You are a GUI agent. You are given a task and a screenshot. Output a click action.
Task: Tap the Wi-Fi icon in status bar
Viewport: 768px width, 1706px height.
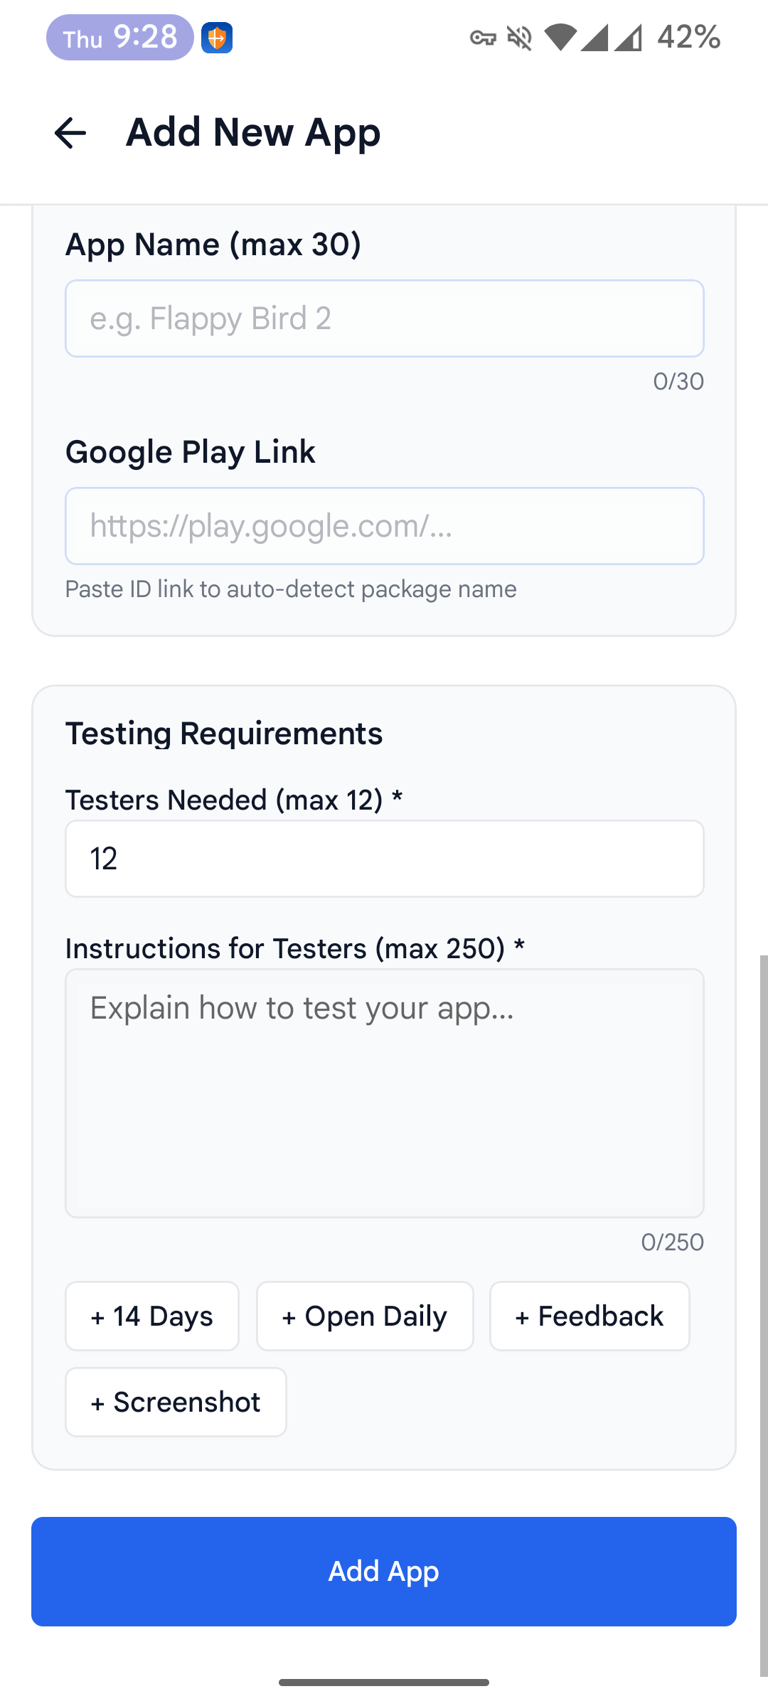coord(561,38)
